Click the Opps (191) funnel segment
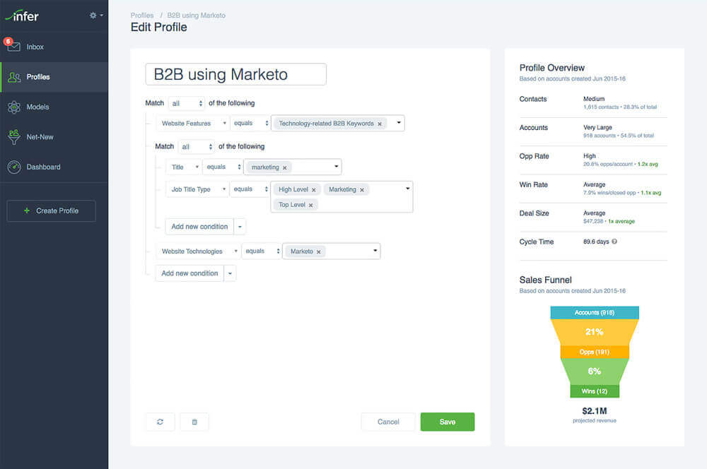The image size is (707, 469). (x=595, y=352)
